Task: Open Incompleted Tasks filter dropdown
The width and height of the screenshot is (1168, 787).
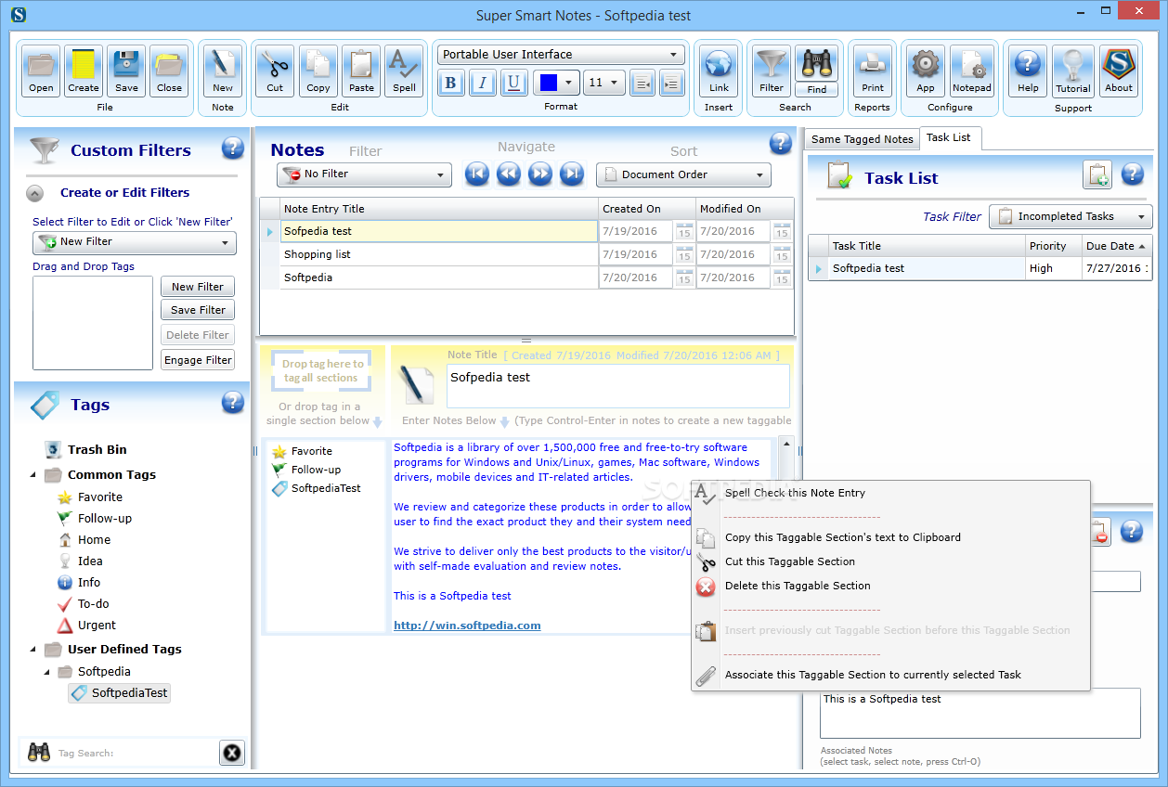Action: [1071, 216]
